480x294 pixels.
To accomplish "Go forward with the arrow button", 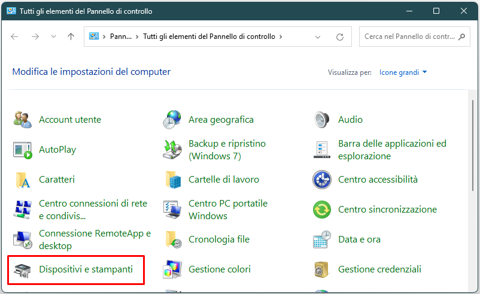I will pos(35,37).
